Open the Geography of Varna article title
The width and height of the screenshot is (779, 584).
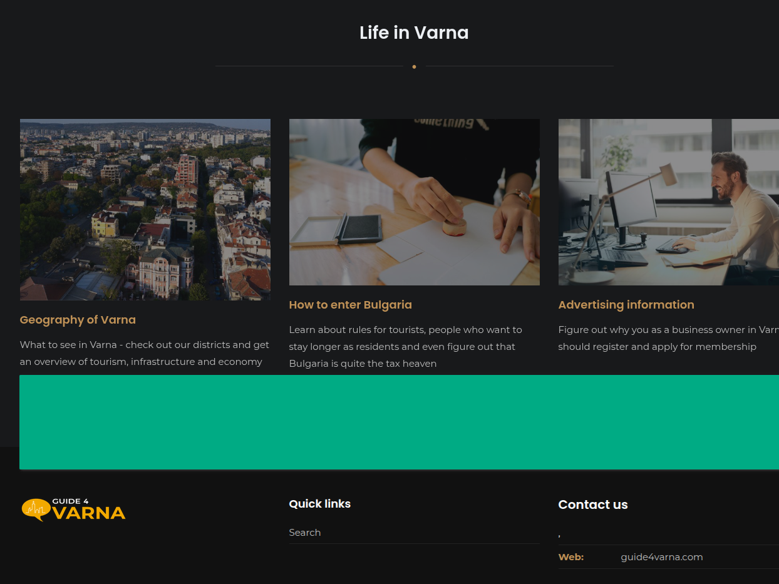point(78,320)
